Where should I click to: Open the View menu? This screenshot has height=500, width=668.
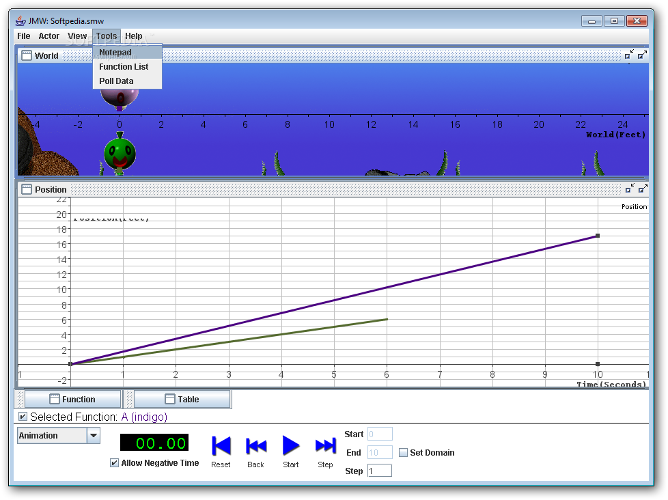coord(77,36)
